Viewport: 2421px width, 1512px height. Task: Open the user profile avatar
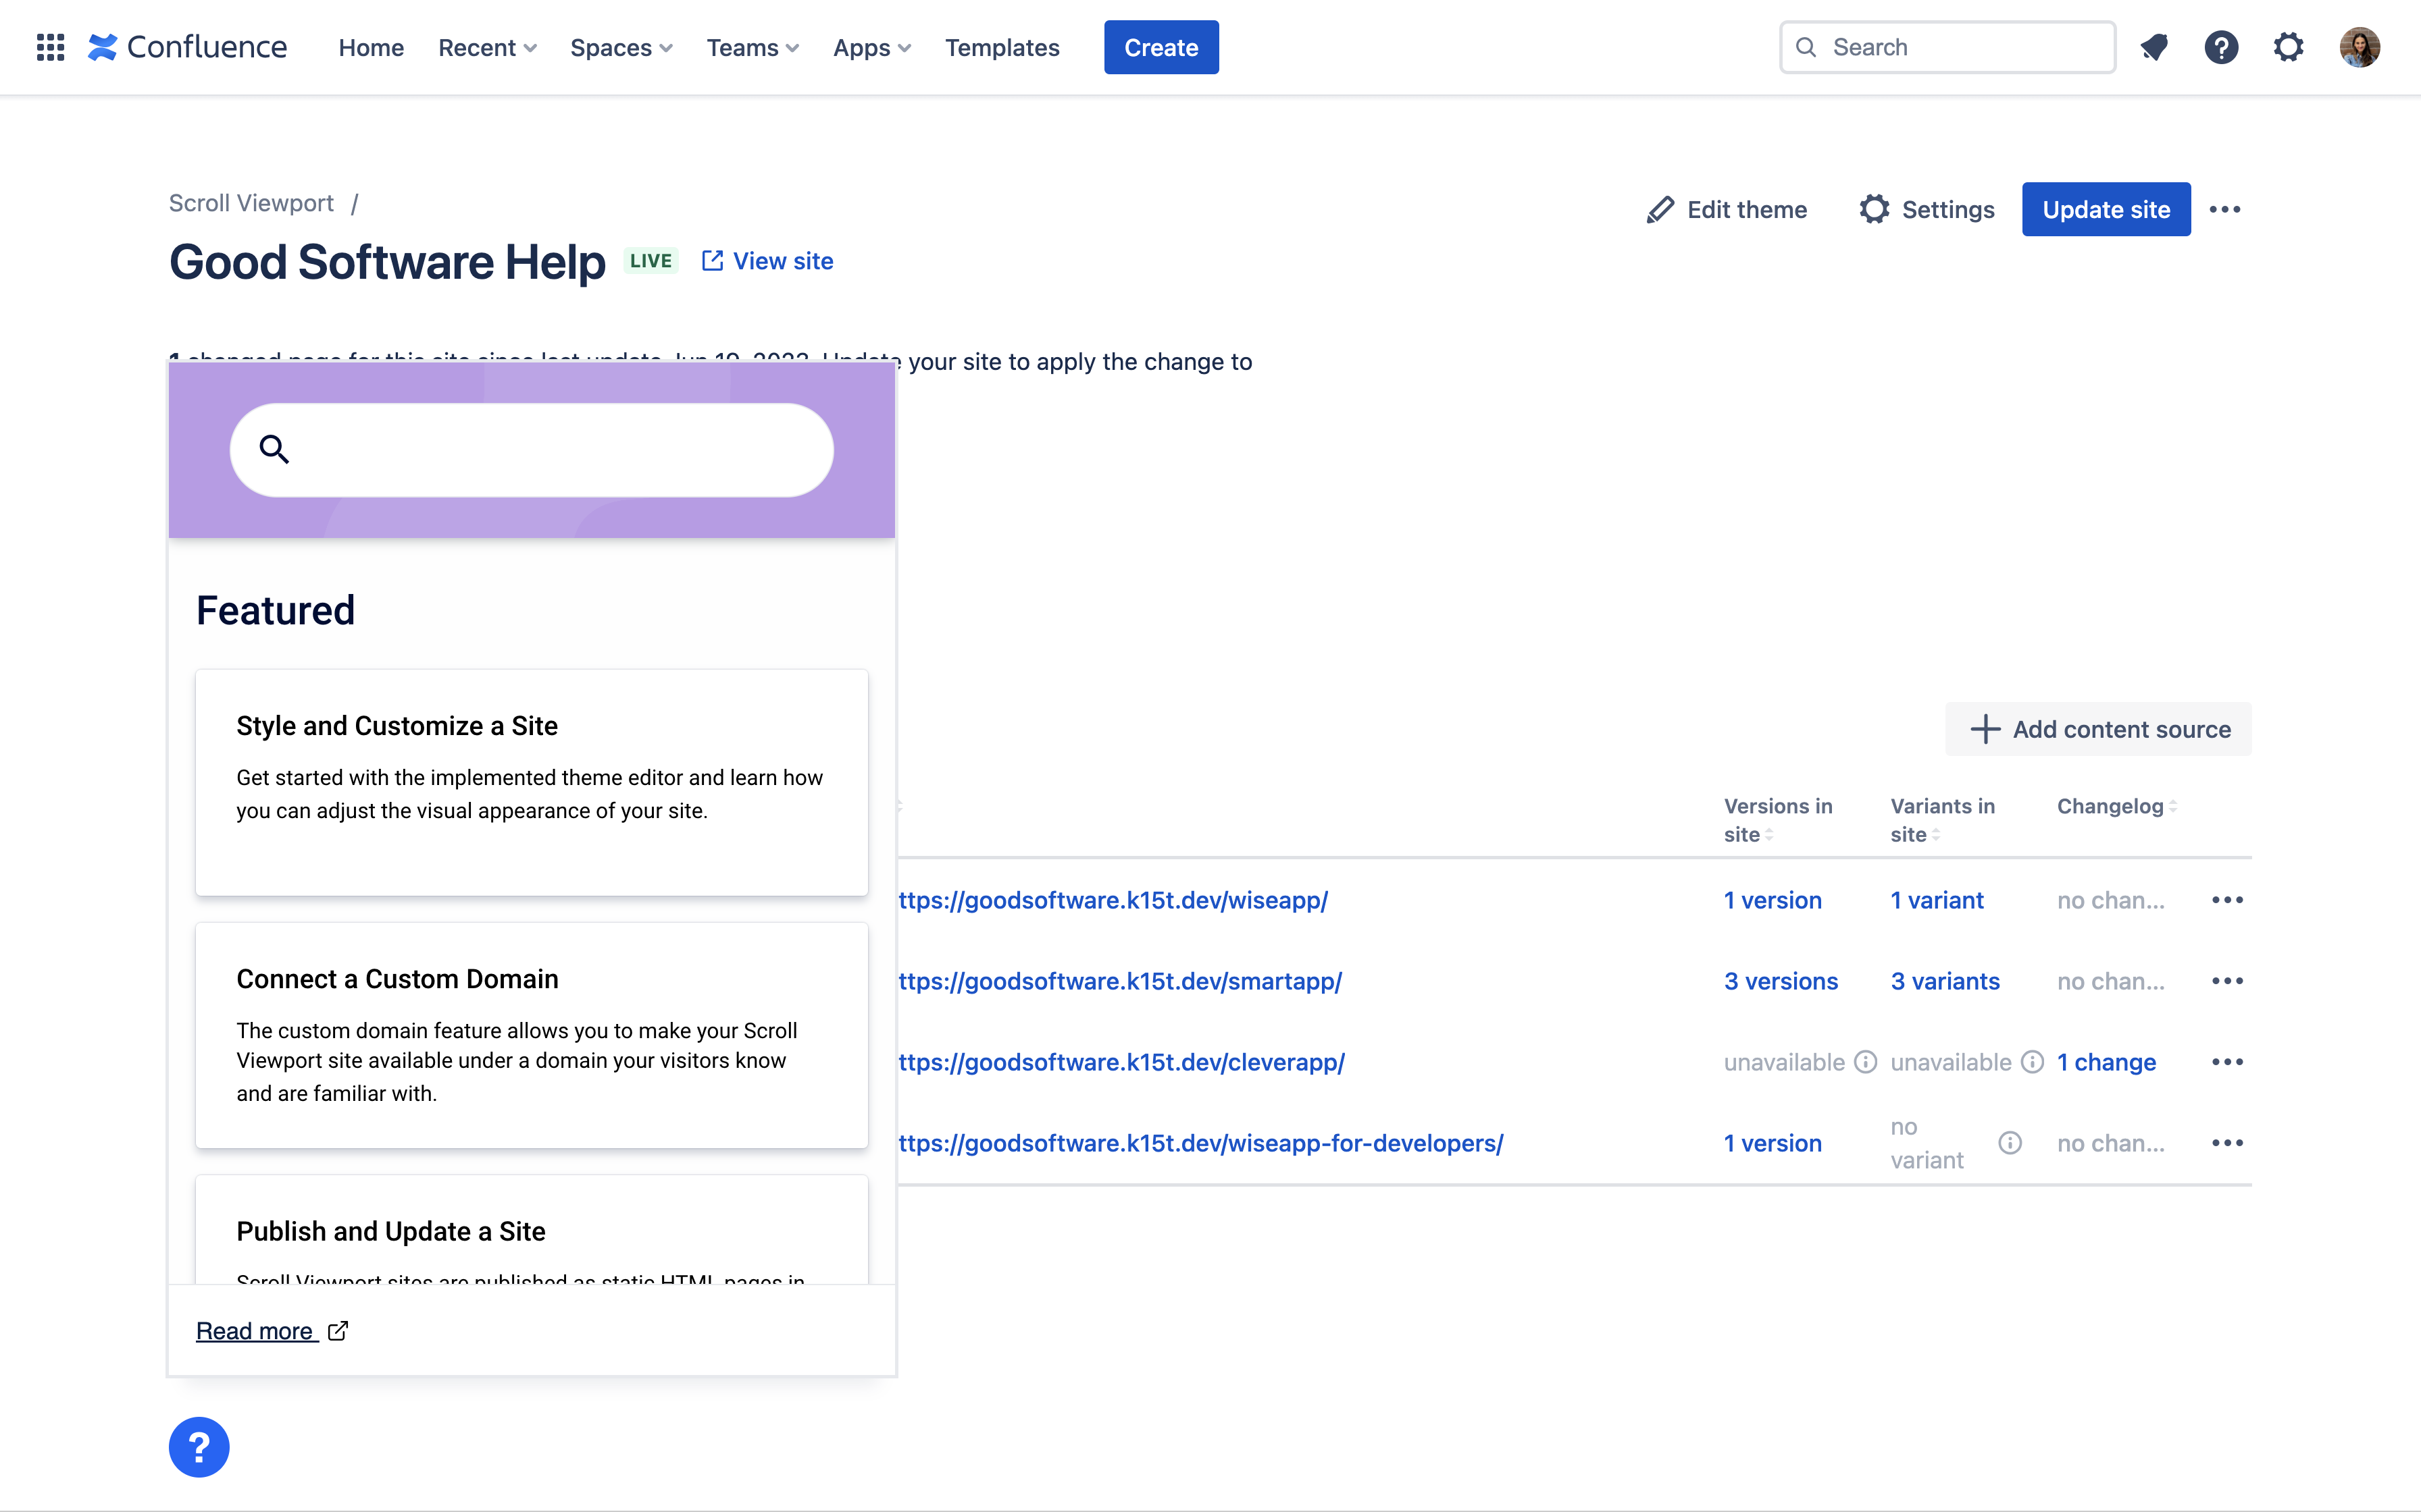coord(2359,47)
